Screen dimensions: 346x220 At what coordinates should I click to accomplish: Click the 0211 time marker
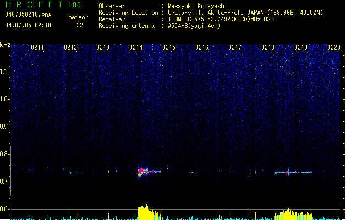pyautogui.click(x=37, y=47)
